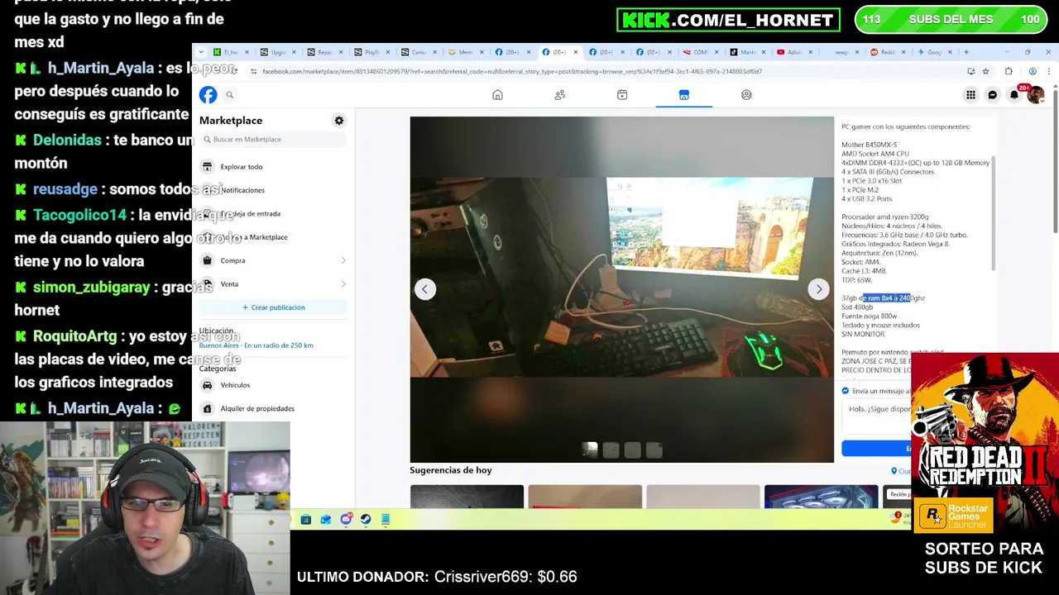Viewport: 1059px width, 595px height.
Task: Open the Microsoft Store taskbar icon
Action: point(306,519)
